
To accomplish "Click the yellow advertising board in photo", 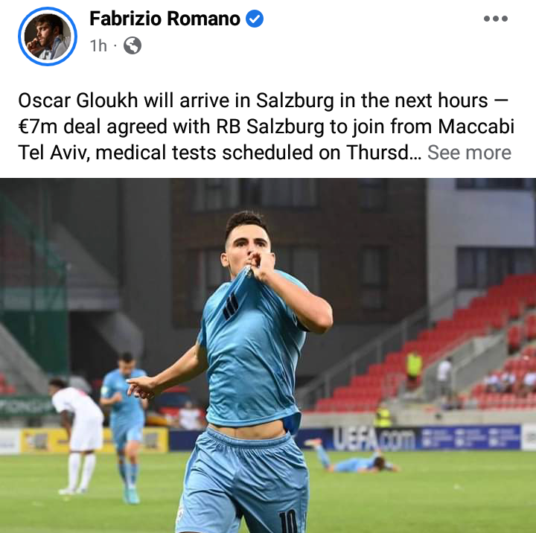I will [94, 441].
